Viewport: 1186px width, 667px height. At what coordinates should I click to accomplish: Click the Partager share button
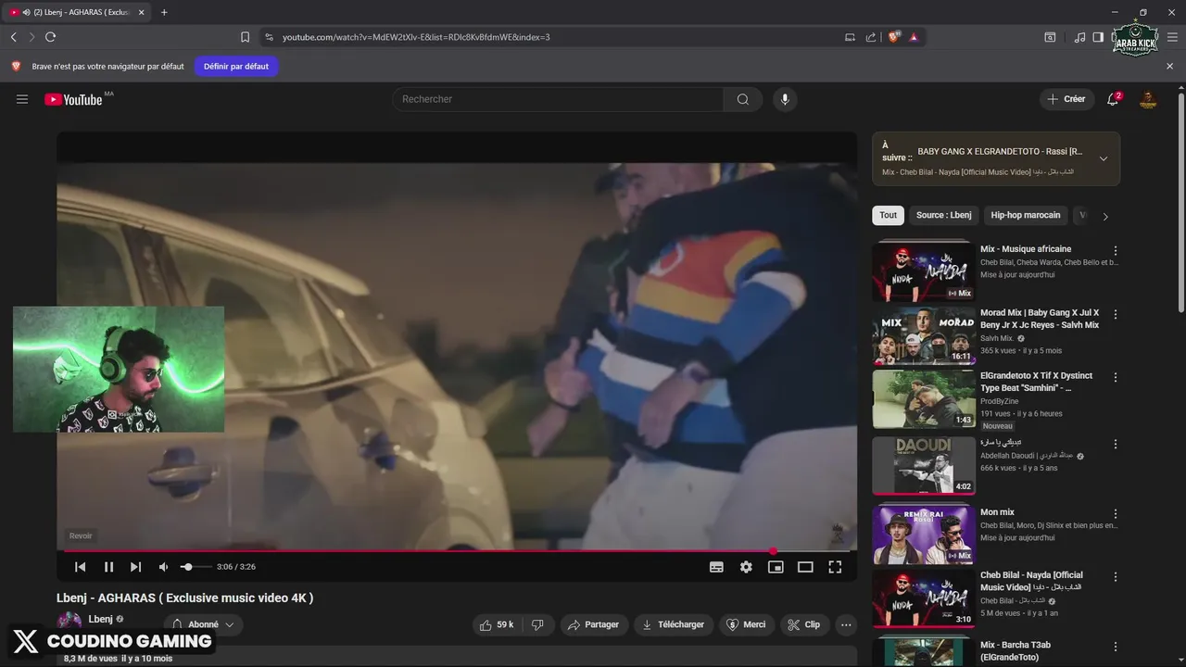[x=592, y=624]
